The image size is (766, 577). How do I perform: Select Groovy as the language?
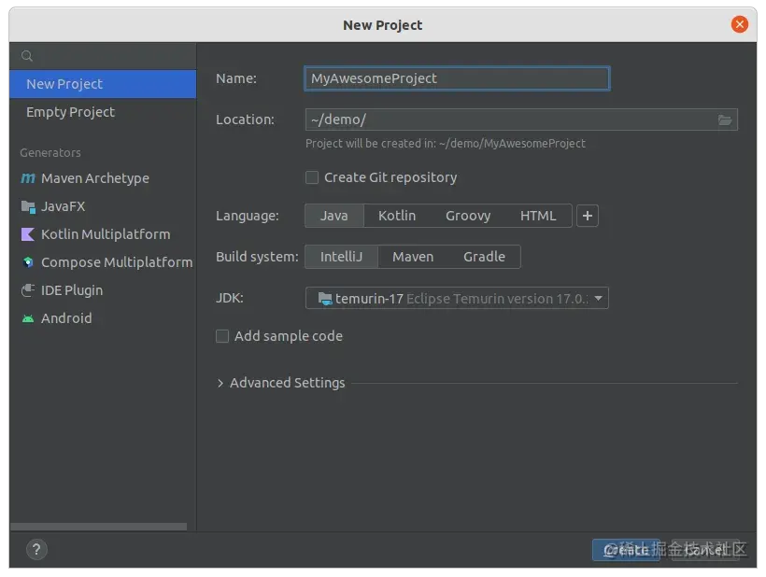(468, 216)
